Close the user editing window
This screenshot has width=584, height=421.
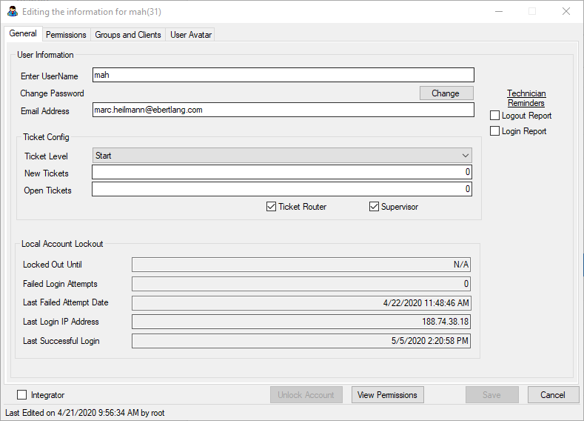(566, 12)
